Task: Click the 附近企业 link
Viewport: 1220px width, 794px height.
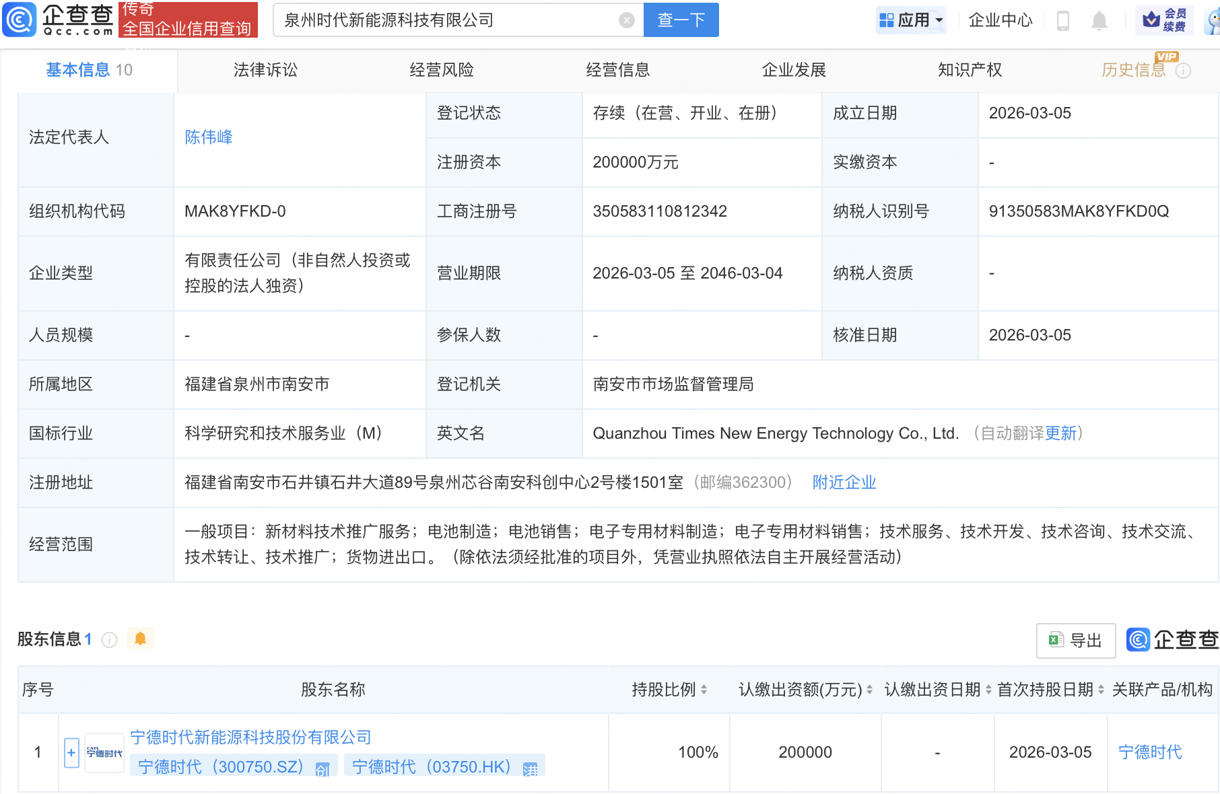Action: point(844,482)
